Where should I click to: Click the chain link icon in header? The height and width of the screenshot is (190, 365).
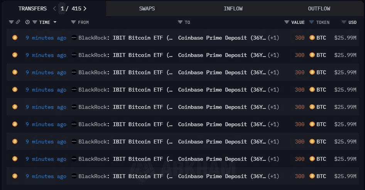[18, 22]
